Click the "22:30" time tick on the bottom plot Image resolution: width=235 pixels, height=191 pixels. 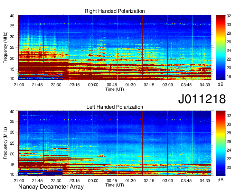[x=56, y=181]
